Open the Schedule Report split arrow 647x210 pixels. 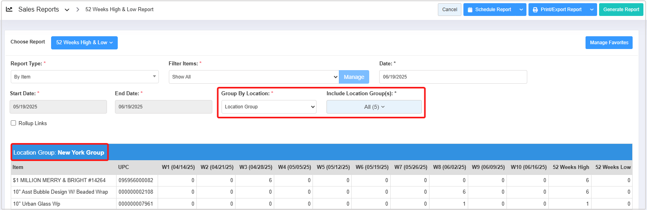click(x=521, y=10)
